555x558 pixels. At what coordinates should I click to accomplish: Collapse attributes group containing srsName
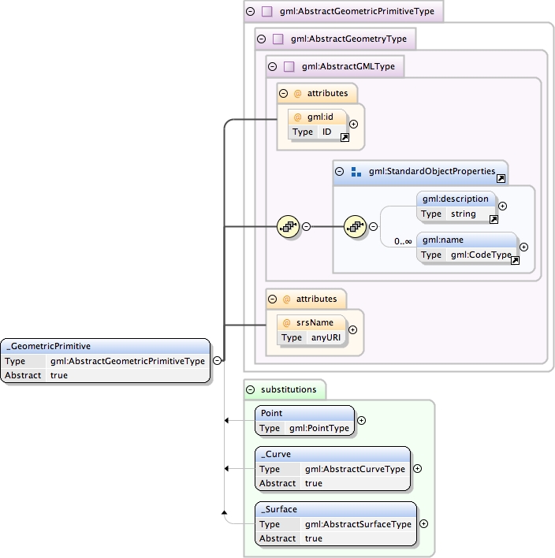pyautogui.click(x=272, y=299)
